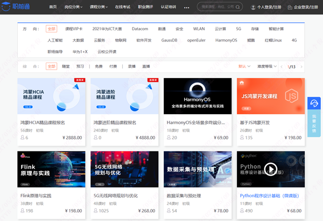
Task: Click 鸿蒙进阶精品课程报名 title
Action: pos(115,122)
